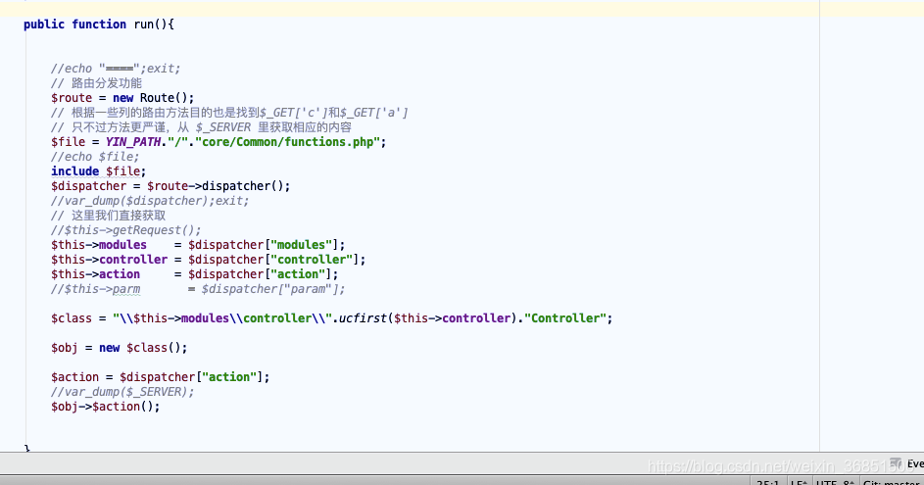
Task: Open the Event Log icon
Action: pos(896,463)
